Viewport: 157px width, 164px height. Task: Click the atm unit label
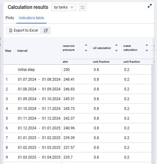tap(65, 62)
